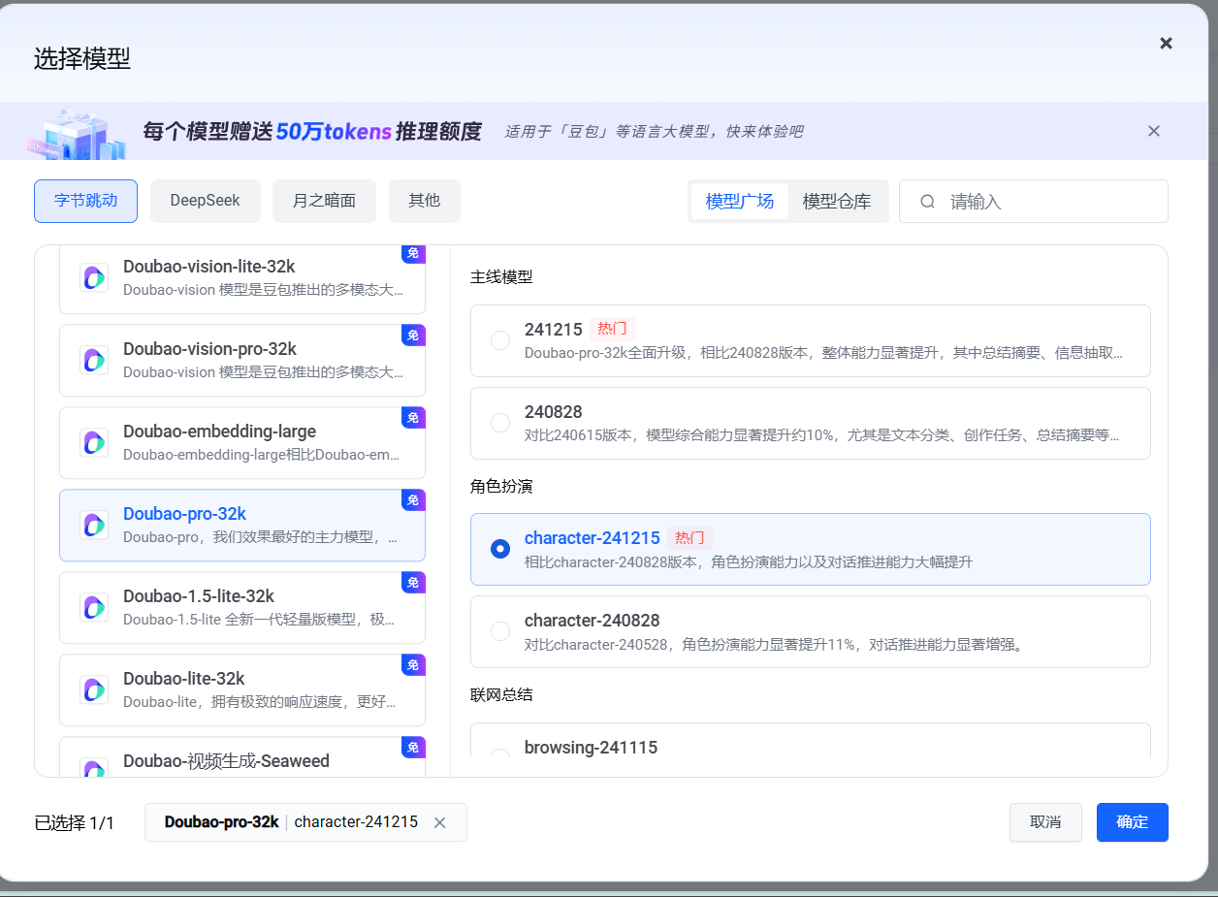Click the Doubao-vision-pro-32k model icon

(x=94, y=360)
